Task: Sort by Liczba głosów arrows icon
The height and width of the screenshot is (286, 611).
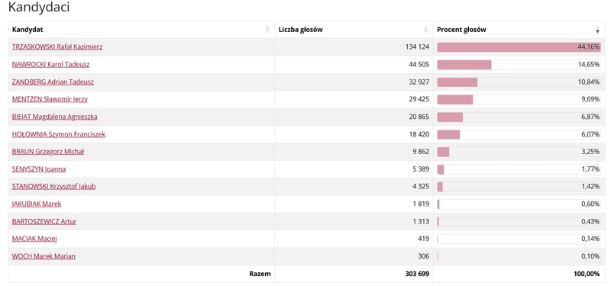Action: (426, 30)
